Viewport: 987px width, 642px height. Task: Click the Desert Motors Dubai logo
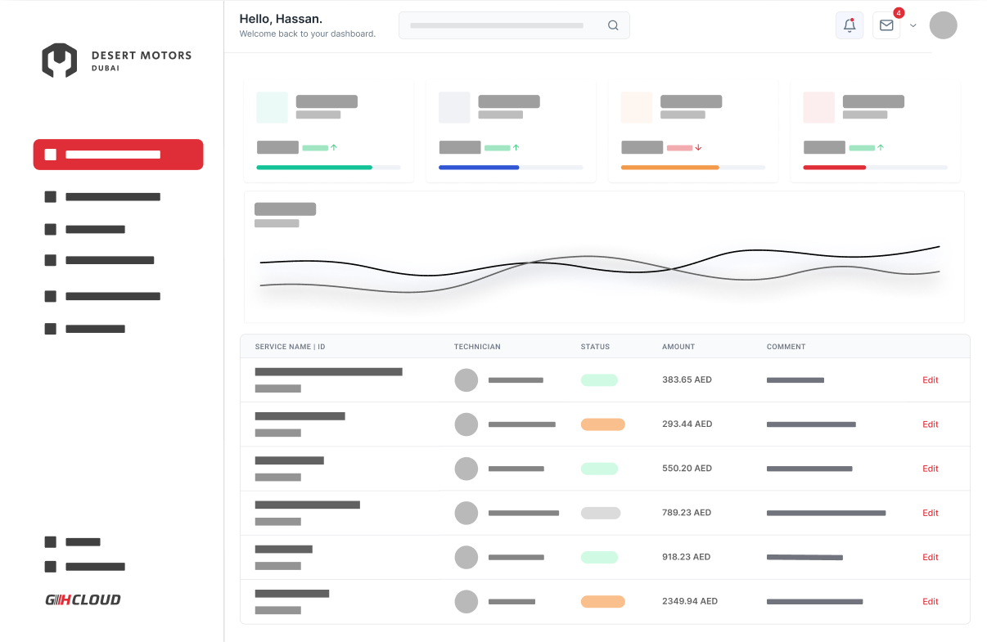117,61
